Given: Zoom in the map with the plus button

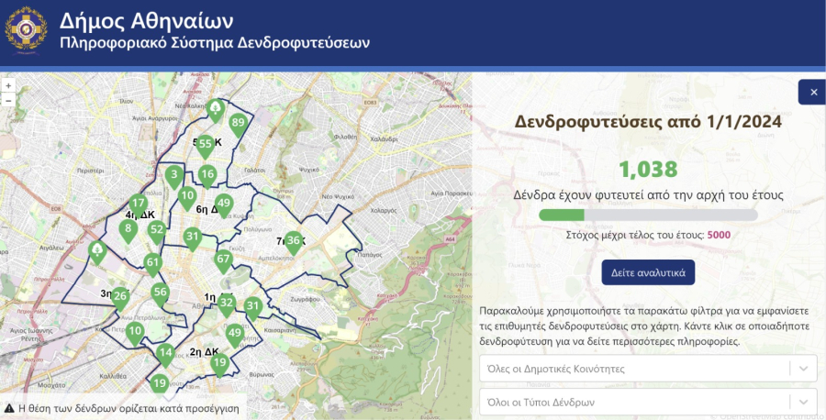Looking at the screenshot, I should (x=8, y=85).
